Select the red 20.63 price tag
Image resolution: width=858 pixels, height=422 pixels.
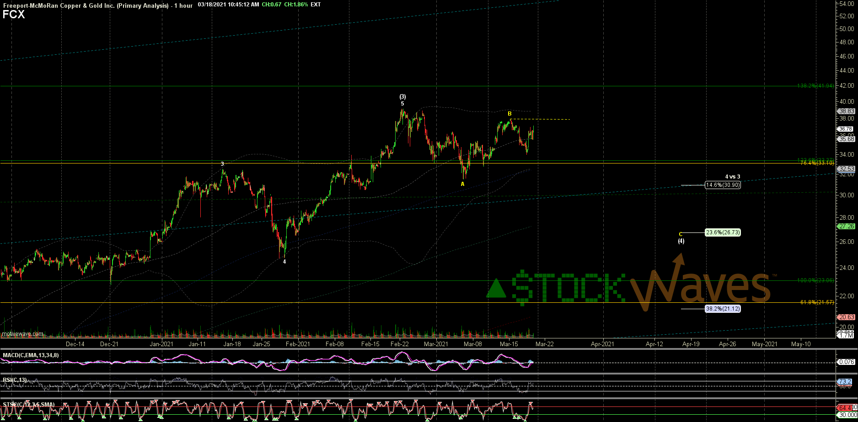pyautogui.click(x=846, y=317)
